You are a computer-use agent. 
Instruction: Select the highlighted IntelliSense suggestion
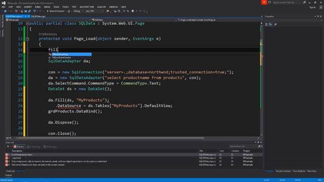[x=70, y=55]
